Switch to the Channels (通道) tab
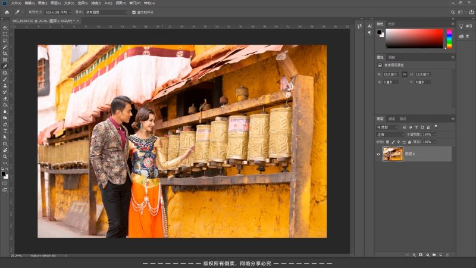476x268 pixels. [392, 119]
